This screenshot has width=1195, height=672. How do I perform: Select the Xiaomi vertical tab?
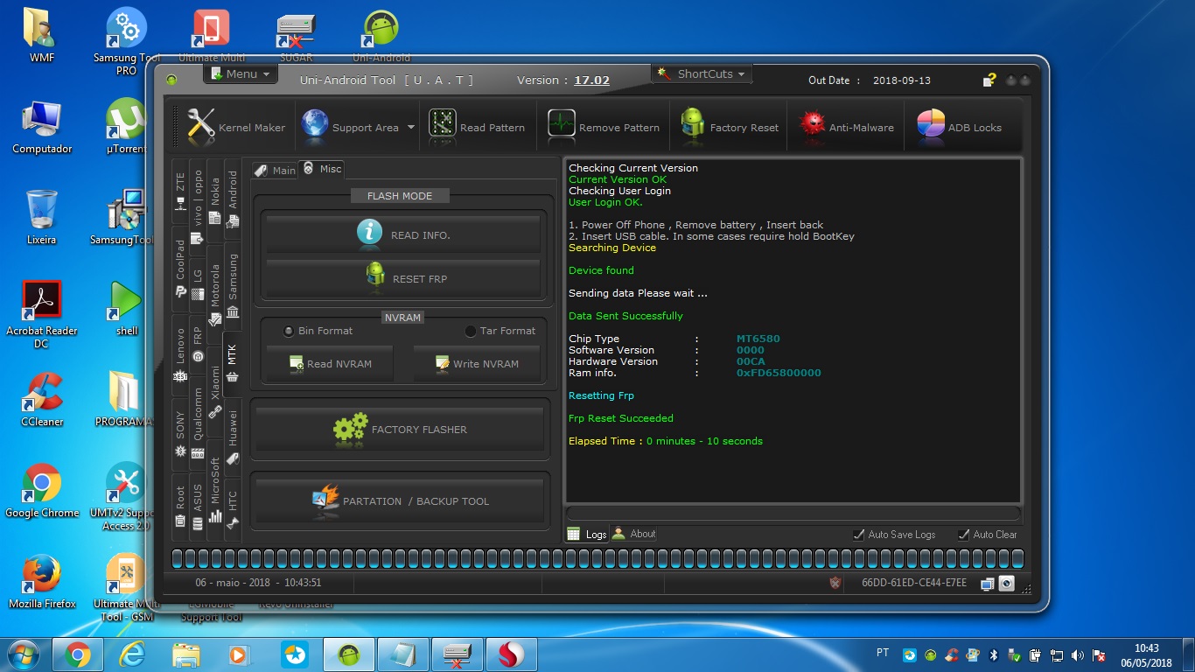[x=215, y=390]
